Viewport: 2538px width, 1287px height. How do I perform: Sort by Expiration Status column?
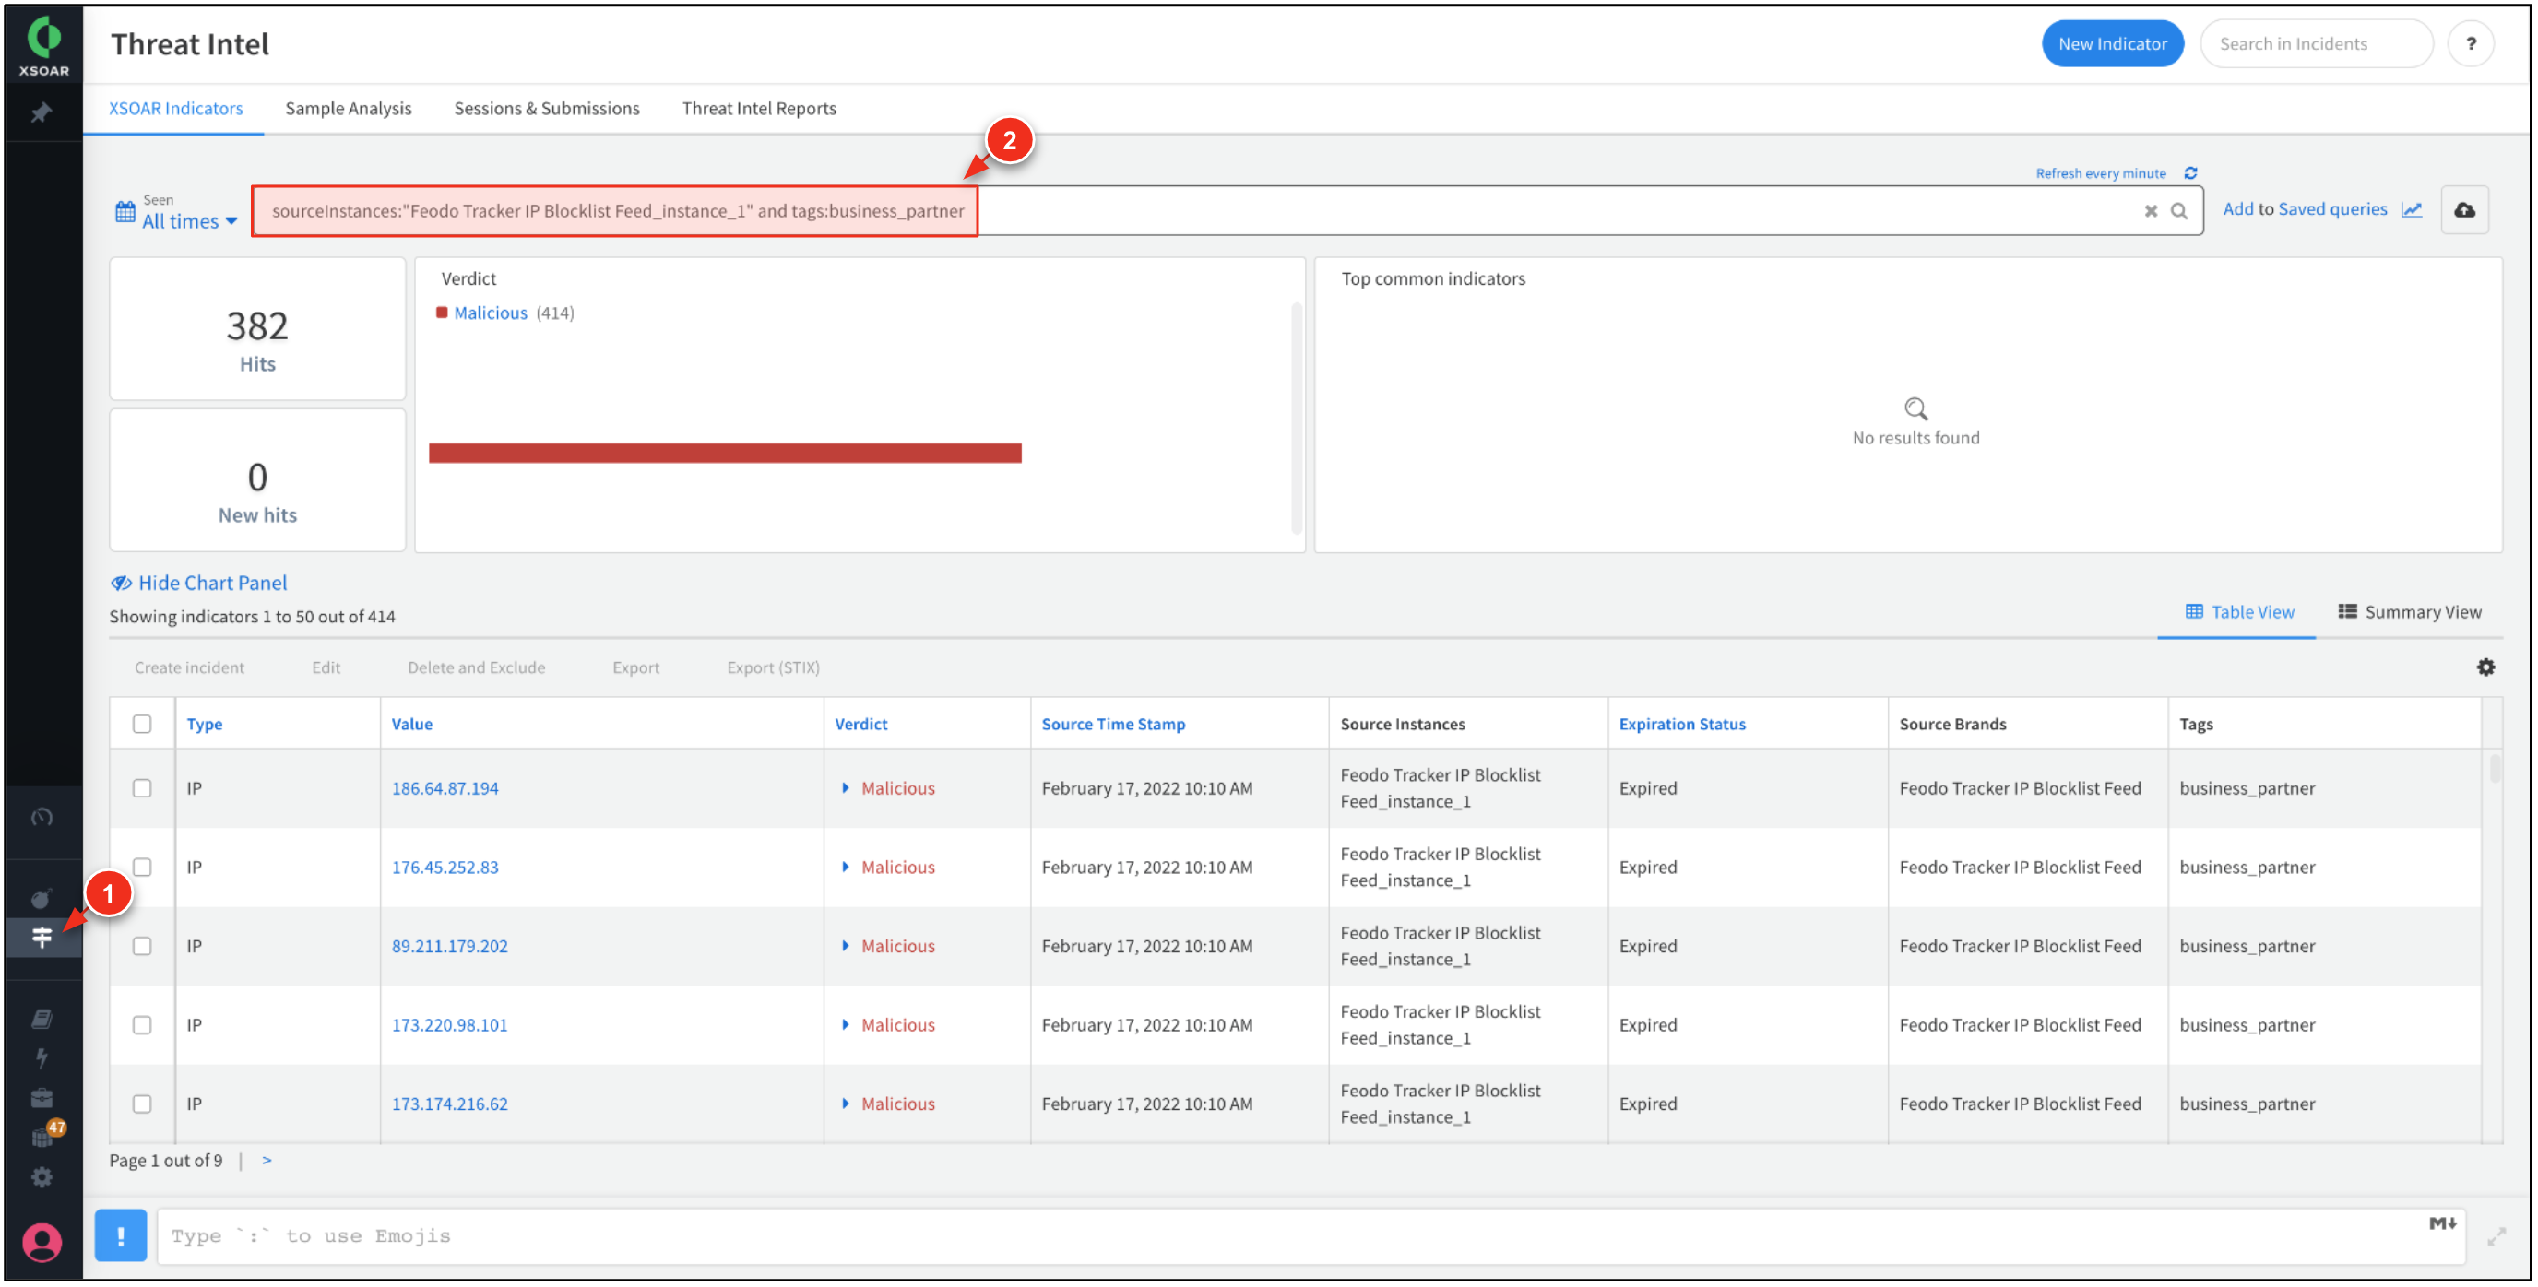point(1681,725)
